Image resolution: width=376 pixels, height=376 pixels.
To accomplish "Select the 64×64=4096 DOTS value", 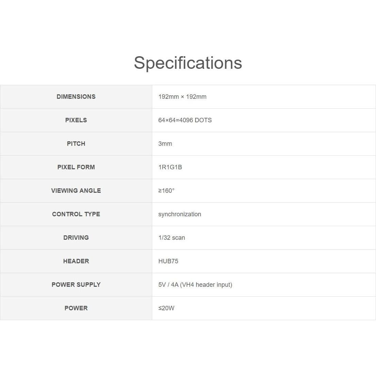I will pyautogui.click(x=185, y=120).
